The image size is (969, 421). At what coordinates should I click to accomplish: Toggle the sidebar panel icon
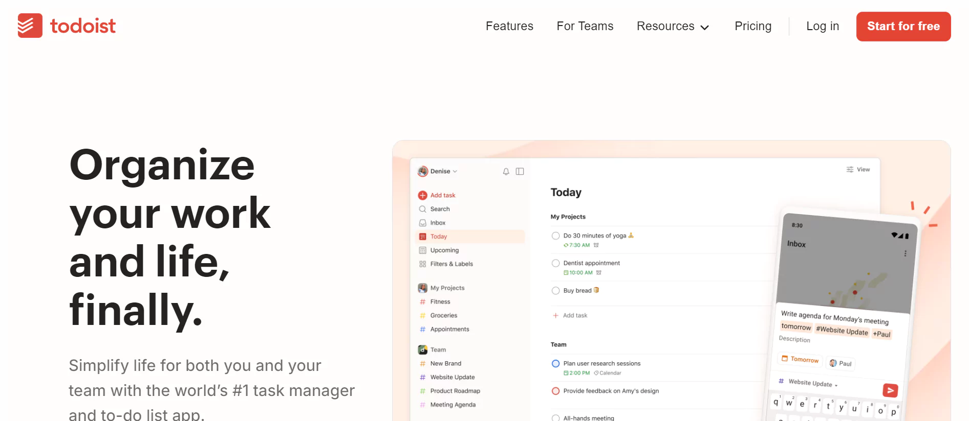point(520,172)
